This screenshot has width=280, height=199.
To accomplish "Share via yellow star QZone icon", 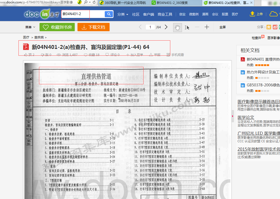I will click(x=269, y=27).
